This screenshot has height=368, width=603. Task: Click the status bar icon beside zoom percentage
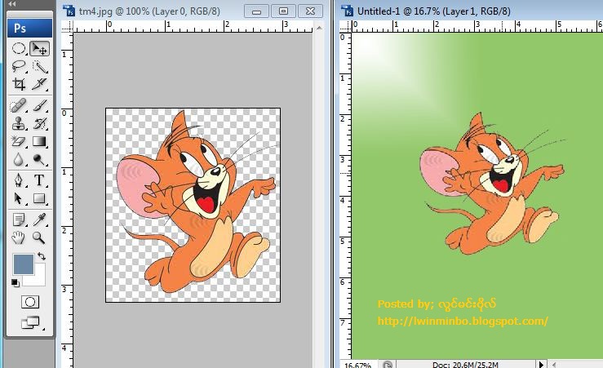point(388,364)
